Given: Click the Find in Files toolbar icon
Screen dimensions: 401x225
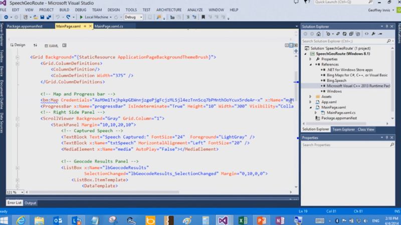Looking at the screenshot, I should (x=159, y=17).
